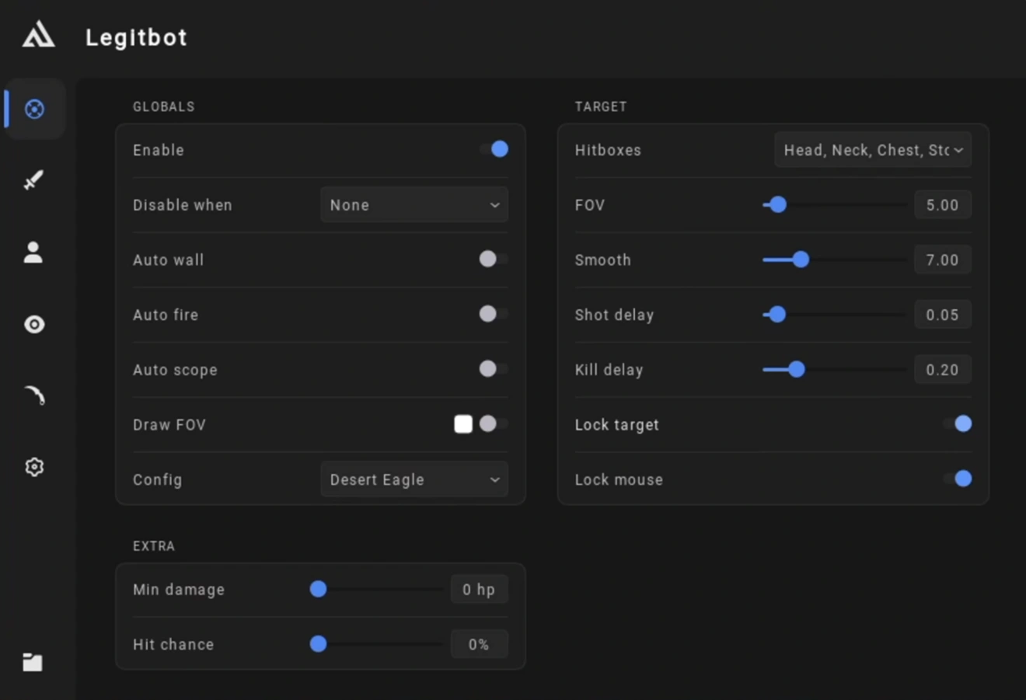Click the triangular logo at top left
Viewport: 1026px width, 700px height.
[38, 35]
